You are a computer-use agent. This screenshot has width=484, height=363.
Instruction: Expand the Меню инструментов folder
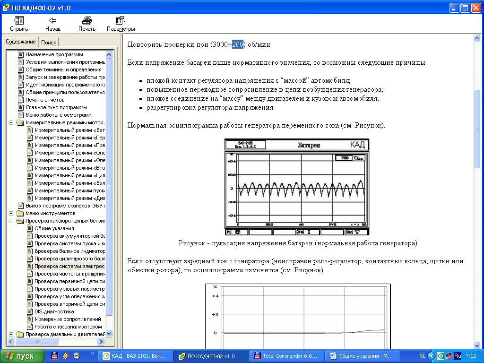(11, 213)
